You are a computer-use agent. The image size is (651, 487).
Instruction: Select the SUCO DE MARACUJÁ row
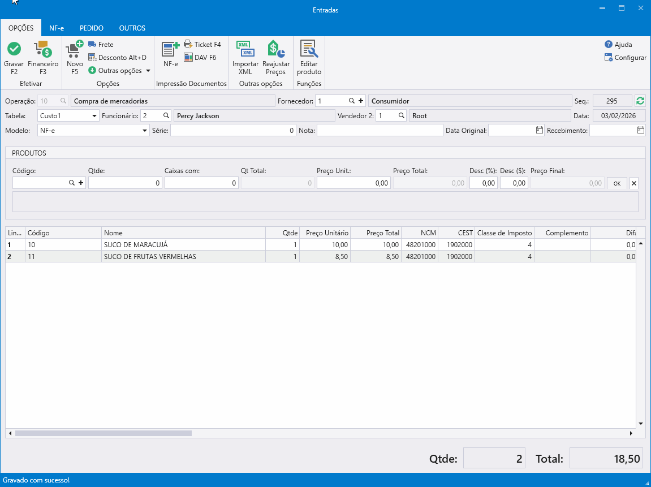(136, 245)
